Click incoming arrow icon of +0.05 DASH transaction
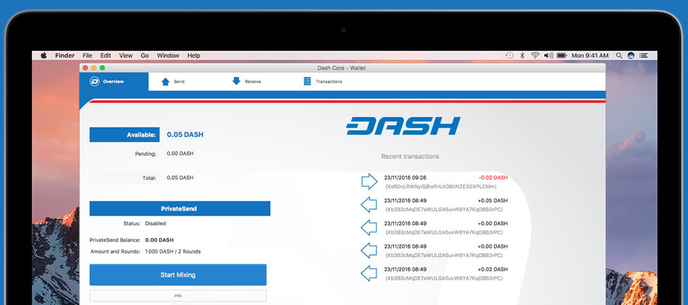Screen dimensions: 688x305 369,205
